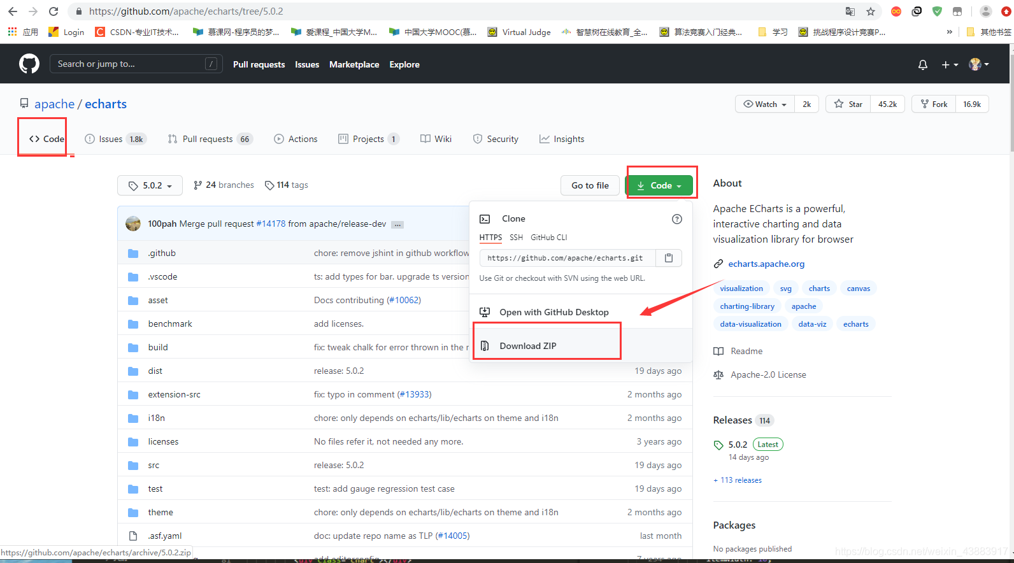Open the 5.0.2 Latest release

pyautogui.click(x=748, y=445)
